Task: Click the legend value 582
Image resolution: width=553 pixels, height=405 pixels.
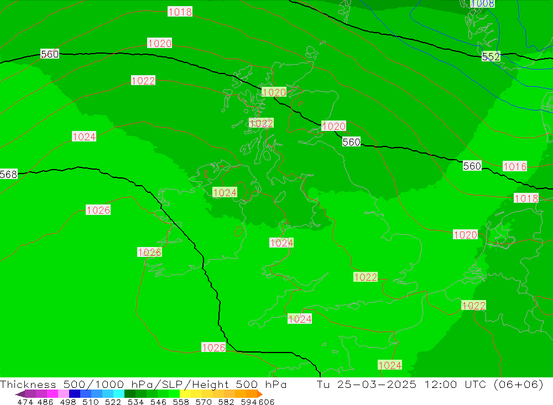Action: click(x=226, y=402)
